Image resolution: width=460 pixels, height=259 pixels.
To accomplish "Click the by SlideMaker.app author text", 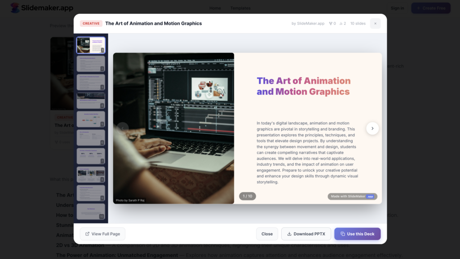I will point(308,23).
